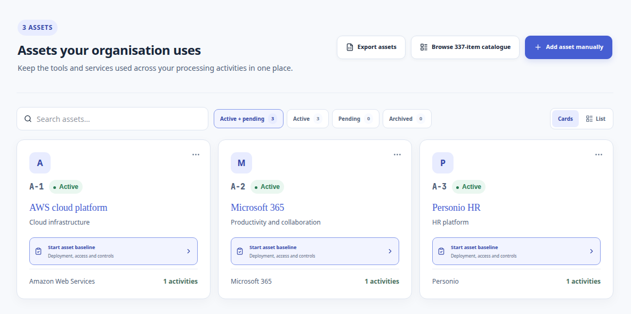Click '1 activities' on the AWS card
The image size is (631, 314).
coord(180,282)
